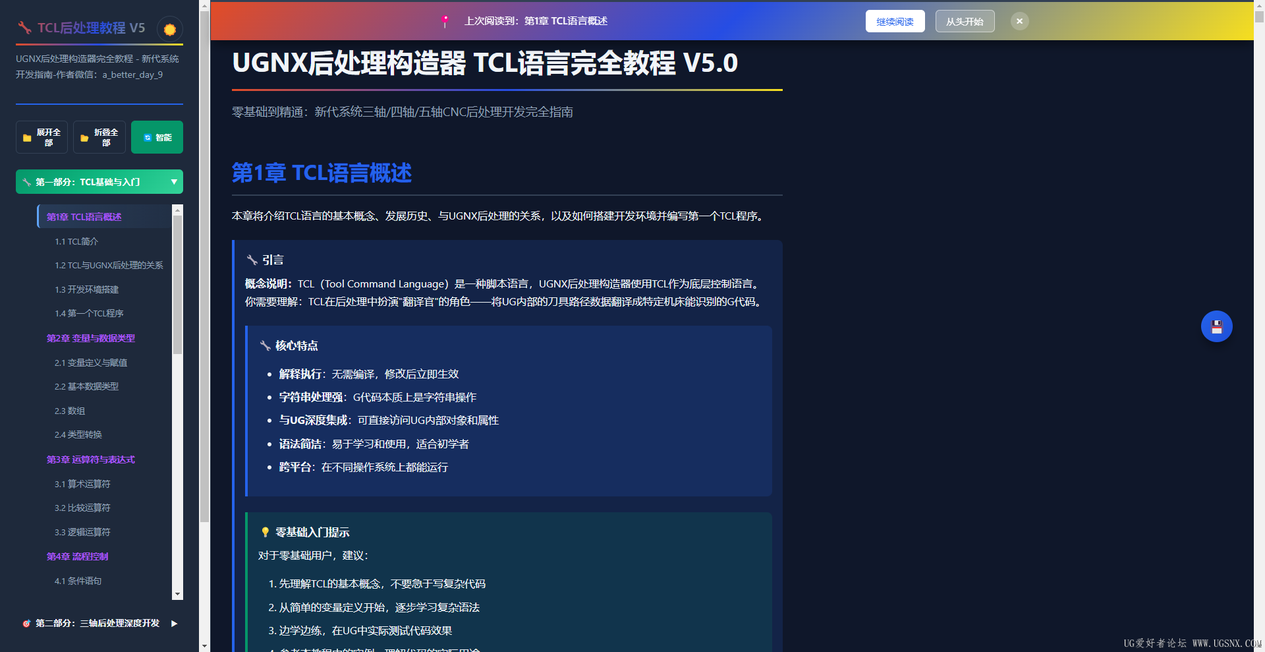Click the wrench icon beside 引言
This screenshot has width=1265, height=652.
pyautogui.click(x=252, y=260)
